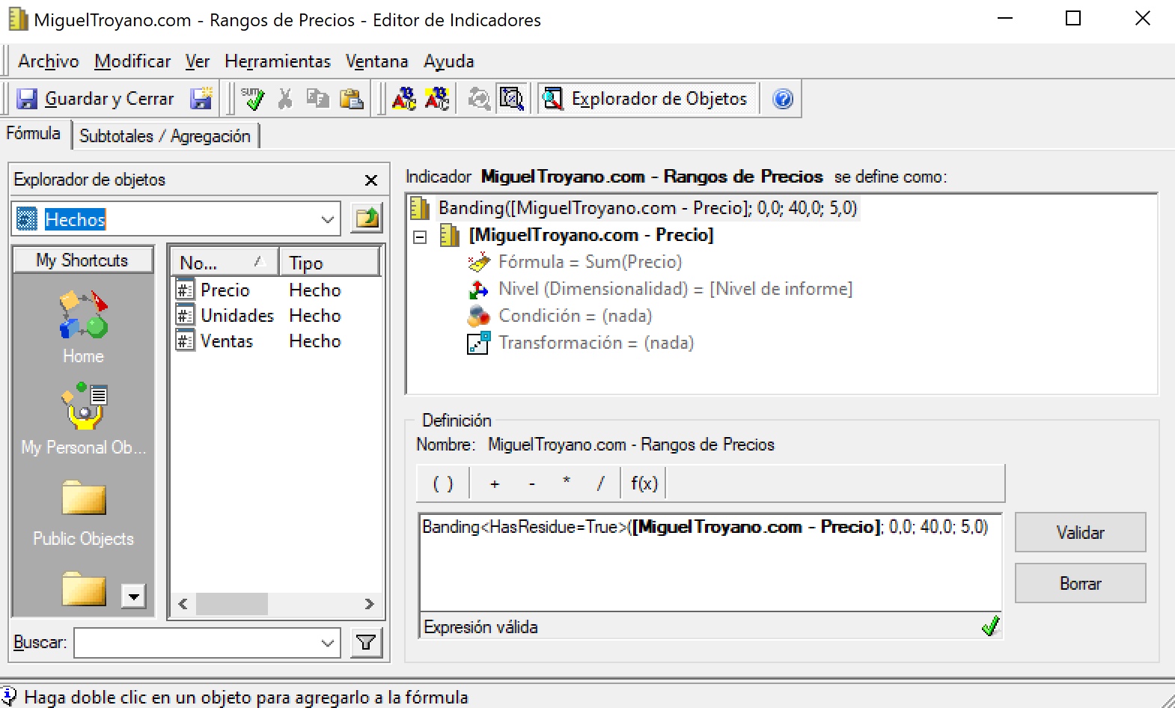Screen dimensions: 1175x708
Task: Select the Precio fact row
Action: [x=277, y=290]
